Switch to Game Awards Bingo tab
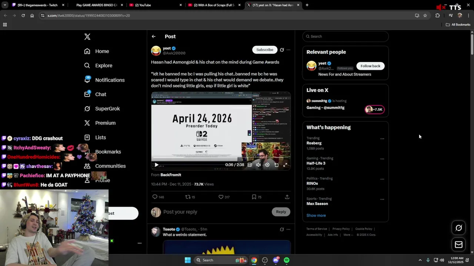 pyautogui.click(x=96, y=5)
